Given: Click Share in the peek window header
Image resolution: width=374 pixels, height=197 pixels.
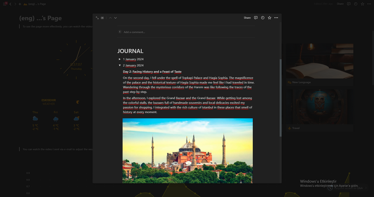Looking at the screenshot, I should [247, 17].
